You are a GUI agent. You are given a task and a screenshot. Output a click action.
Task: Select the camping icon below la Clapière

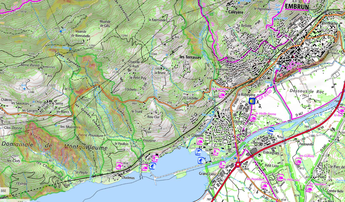(x=199, y=142)
